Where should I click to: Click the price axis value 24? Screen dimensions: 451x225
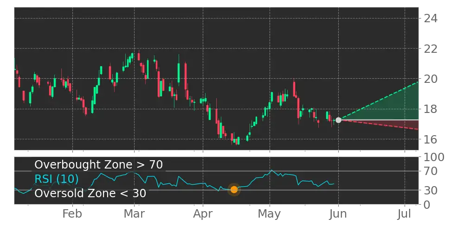point(431,19)
